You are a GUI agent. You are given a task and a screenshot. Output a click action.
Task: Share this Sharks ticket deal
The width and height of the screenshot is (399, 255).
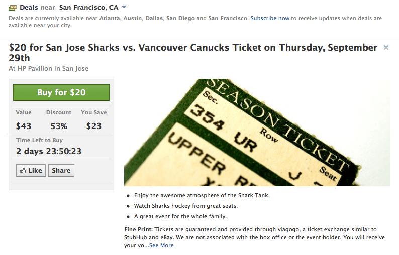click(61, 171)
